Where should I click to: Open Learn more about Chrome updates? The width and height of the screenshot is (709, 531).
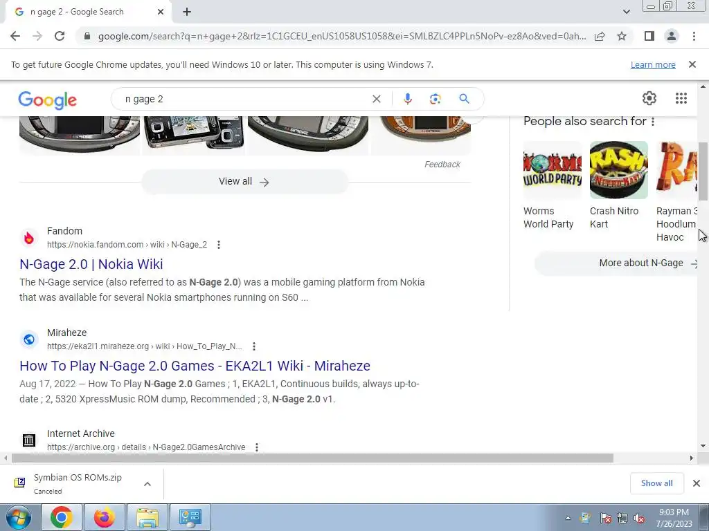653,64
